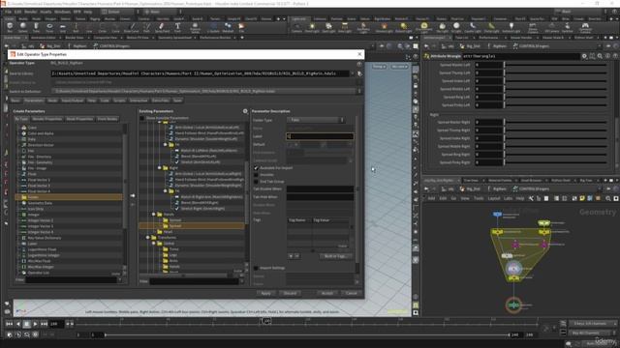The height and width of the screenshot is (348, 620).
Task: Click the Tab Disable When field
Action: (320, 189)
